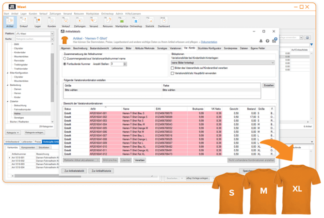Switch to the Beschreibung tab
Screen dimensions: 324x218
click(x=80, y=48)
